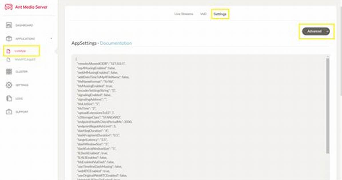Collapse the Applications menu arrow
This screenshot has width=342, height=180.
pyautogui.click(x=51, y=39)
